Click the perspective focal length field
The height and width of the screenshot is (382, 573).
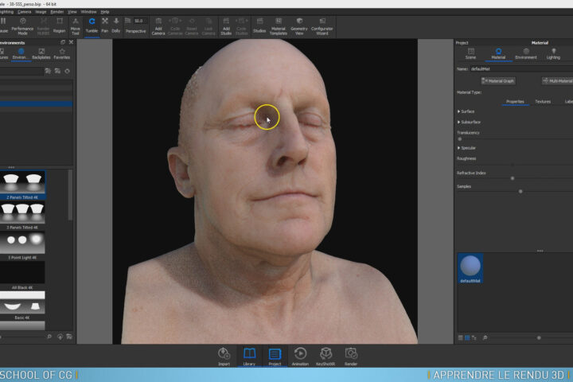click(x=140, y=21)
